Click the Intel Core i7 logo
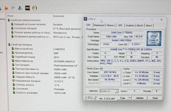Image resolution: width=171 pixels, height=111 pixels. click(154, 38)
